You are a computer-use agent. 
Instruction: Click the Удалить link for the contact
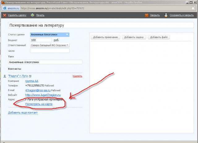(x=77, y=76)
